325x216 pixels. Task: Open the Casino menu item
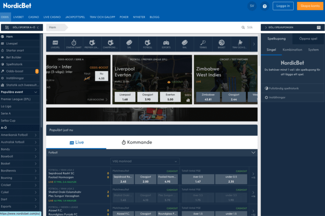click(x=33, y=17)
